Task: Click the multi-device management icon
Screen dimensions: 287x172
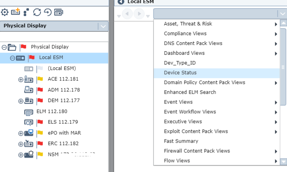Action: pos(58,12)
